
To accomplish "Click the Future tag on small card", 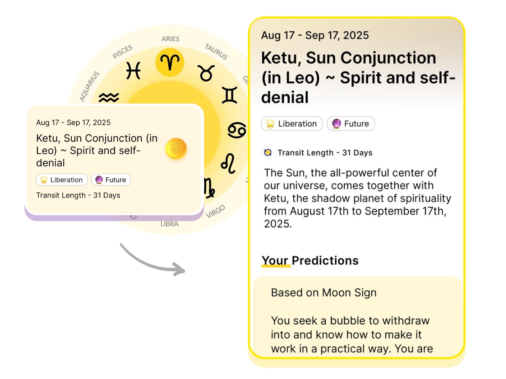I will click(x=111, y=180).
